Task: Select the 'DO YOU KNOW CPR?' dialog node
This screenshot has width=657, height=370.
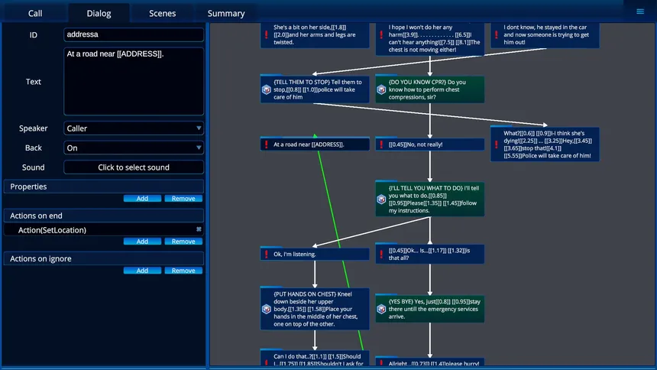Action: click(x=430, y=89)
